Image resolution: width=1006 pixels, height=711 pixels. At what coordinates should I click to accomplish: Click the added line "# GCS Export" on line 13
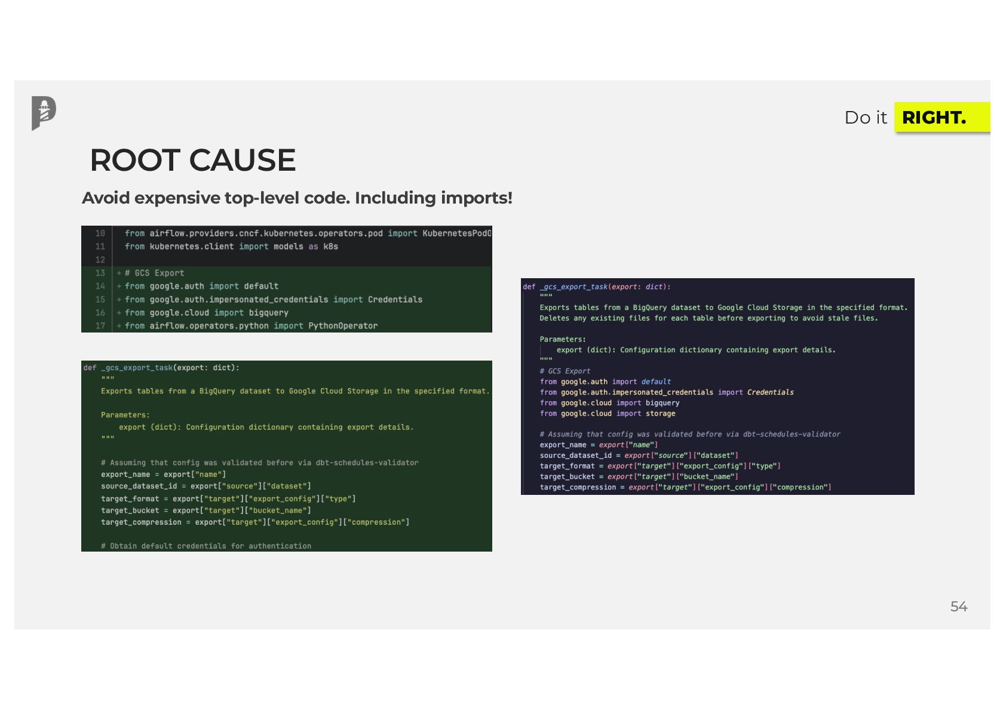tap(154, 273)
